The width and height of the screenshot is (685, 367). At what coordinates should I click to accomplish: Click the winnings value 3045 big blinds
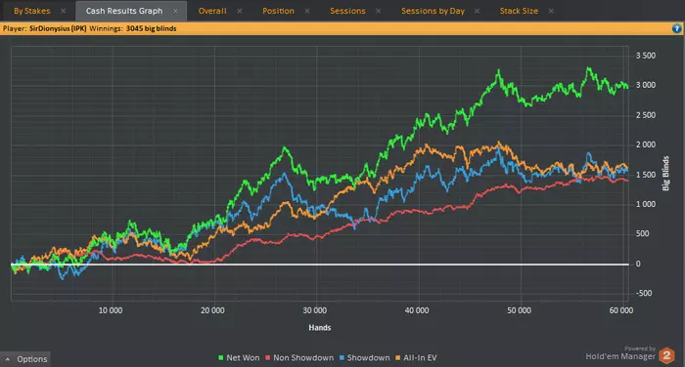pyautogui.click(x=151, y=28)
